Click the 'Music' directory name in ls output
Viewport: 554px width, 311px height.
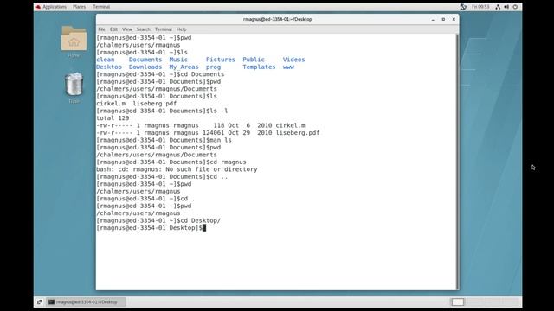tap(178, 60)
